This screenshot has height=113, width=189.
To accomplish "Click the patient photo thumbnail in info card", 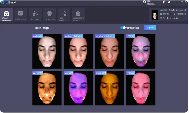I will 155,14.
